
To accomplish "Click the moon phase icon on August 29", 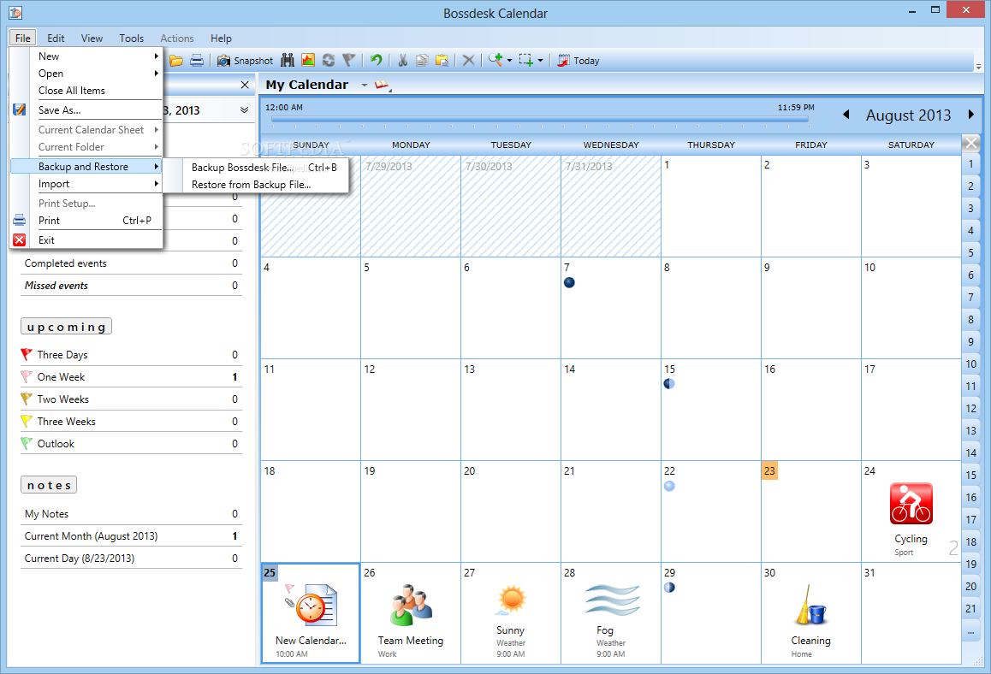I will coord(669,587).
